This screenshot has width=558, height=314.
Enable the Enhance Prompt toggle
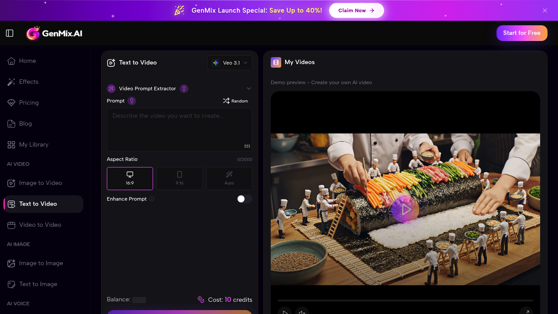pyautogui.click(x=244, y=199)
